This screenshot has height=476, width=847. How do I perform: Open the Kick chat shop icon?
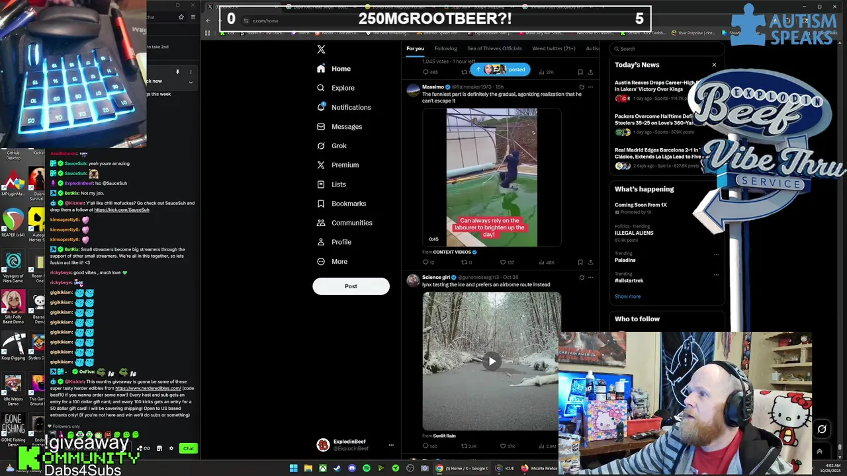click(x=159, y=448)
